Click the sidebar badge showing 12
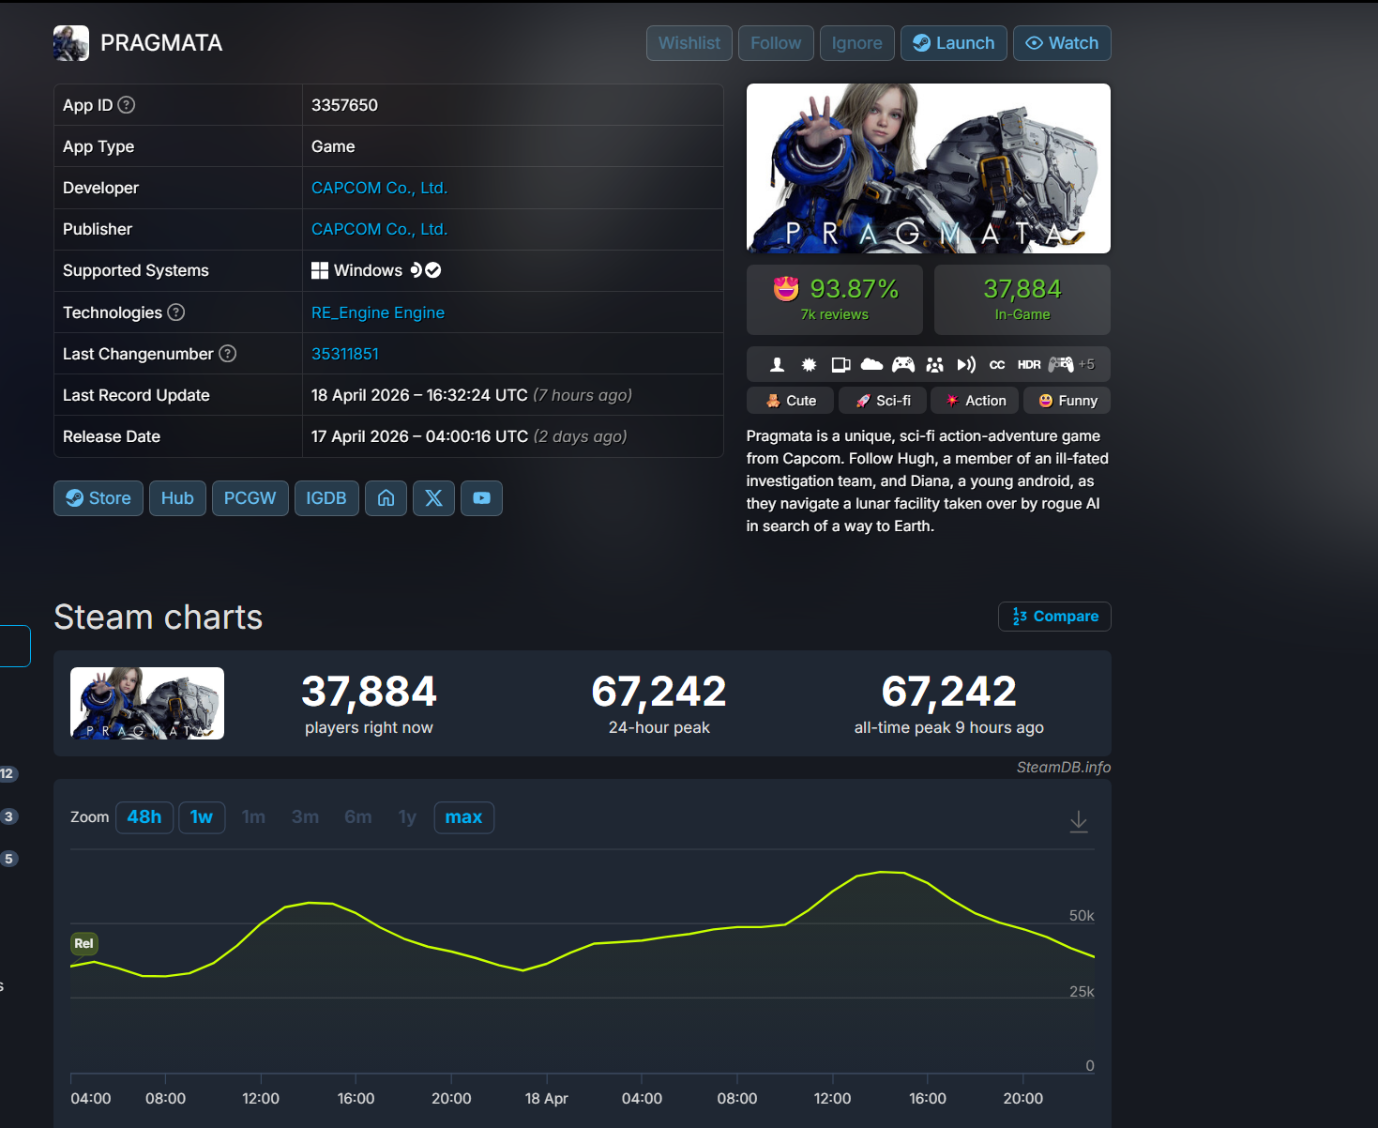 click(x=8, y=773)
